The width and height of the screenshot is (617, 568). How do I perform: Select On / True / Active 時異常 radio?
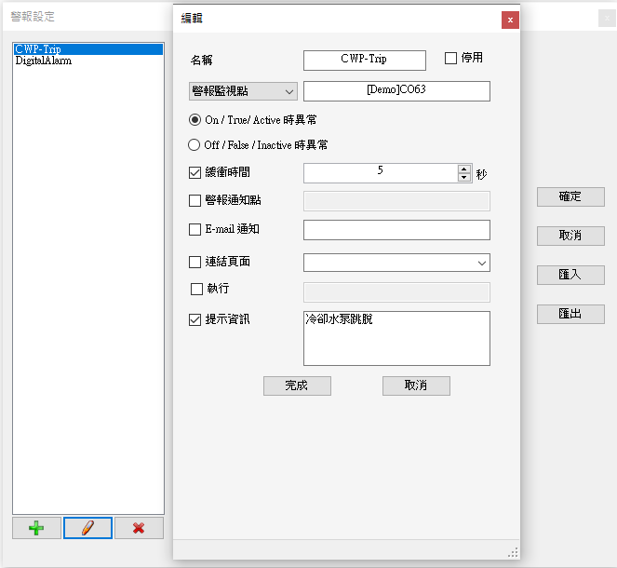(194, 120)
